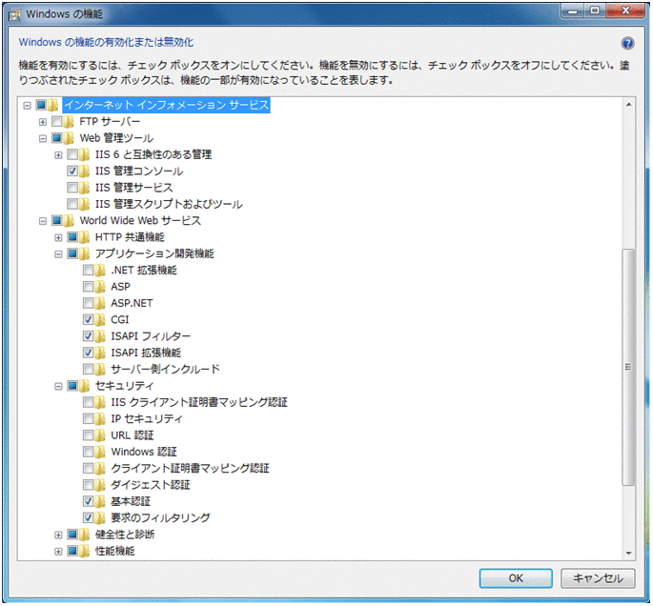Click the Windows の機能 title bar icon

(14, 15)
